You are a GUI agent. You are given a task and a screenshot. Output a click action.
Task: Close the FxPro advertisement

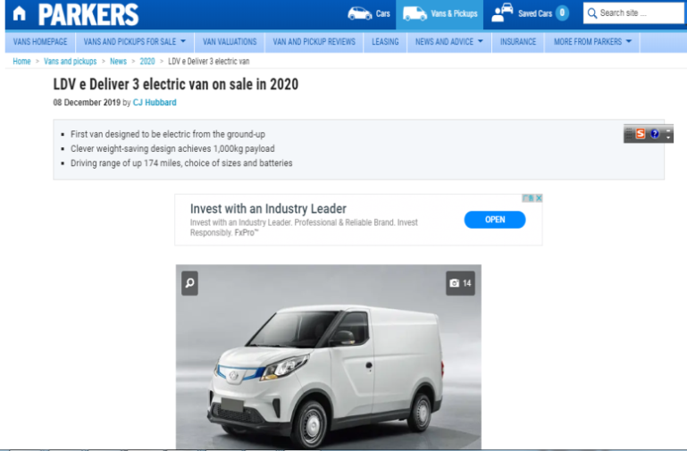539,198
